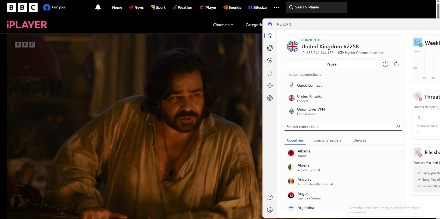Open the Threat Protection shield icon
Screen dimensions: 440x219
(x=270, y=61)
